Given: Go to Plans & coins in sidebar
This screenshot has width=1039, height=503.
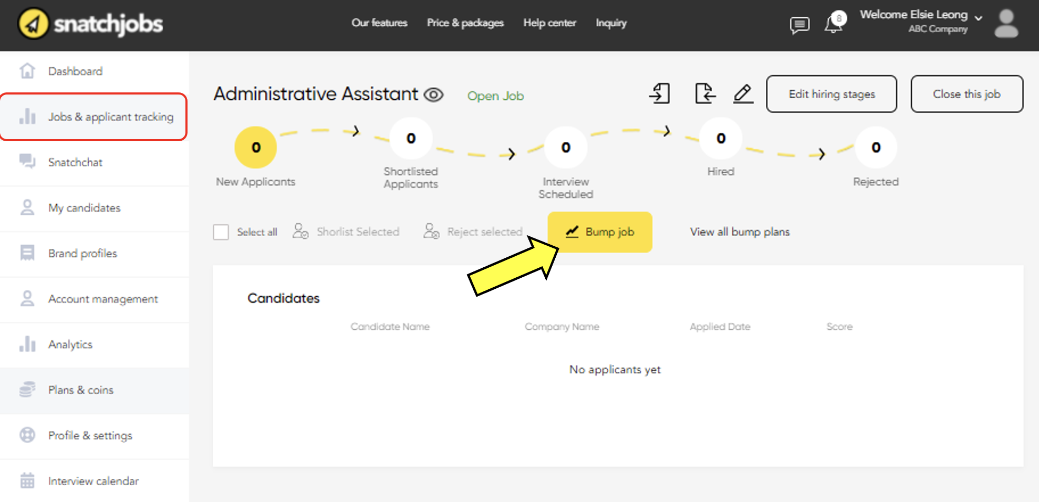Looking at the screenshot, I should pos(80,390).
